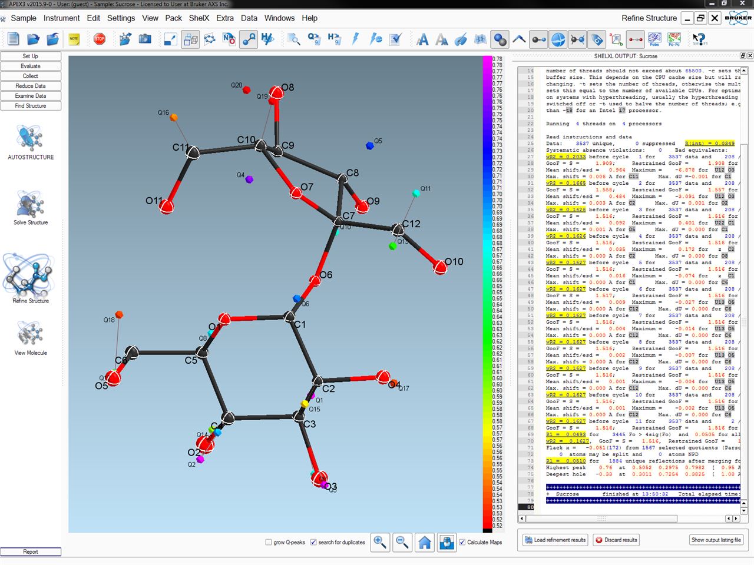Click the N-to-O atom type icon

229,39
